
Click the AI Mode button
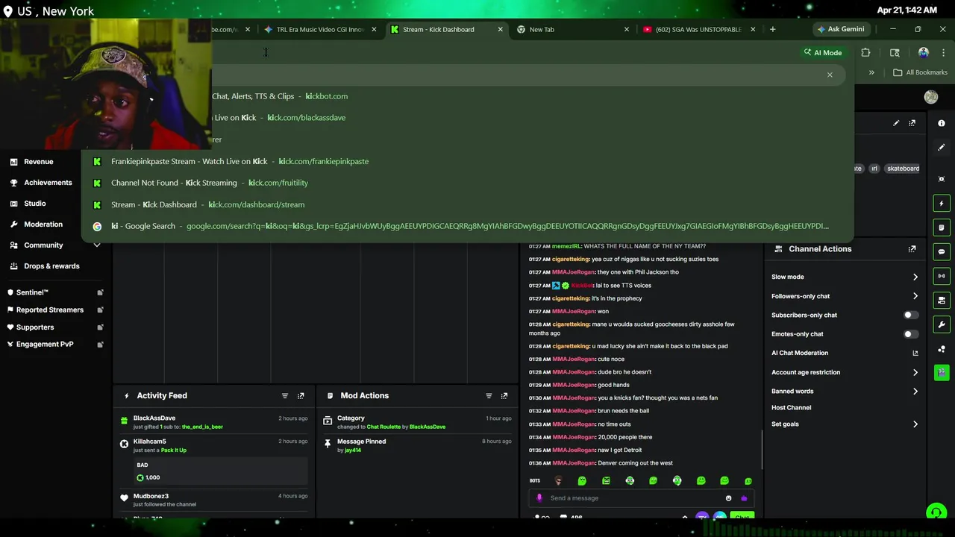[x=822, y=53]
